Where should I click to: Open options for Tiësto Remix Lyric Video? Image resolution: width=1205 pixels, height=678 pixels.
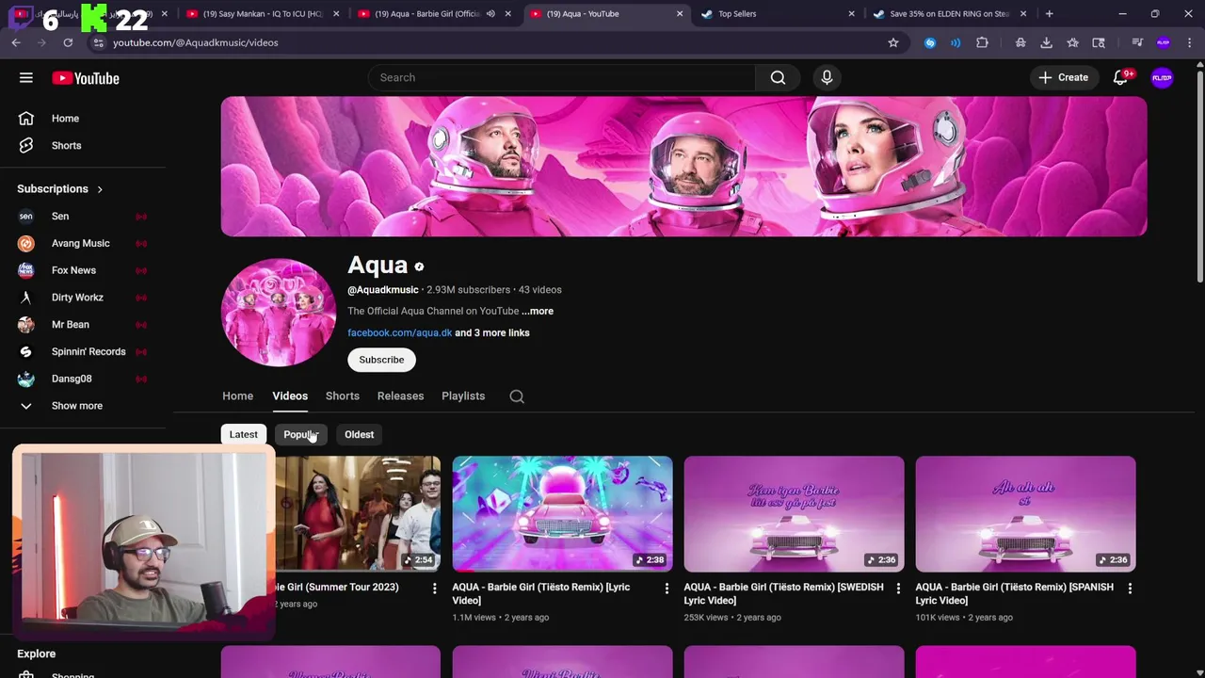(667, 589)
